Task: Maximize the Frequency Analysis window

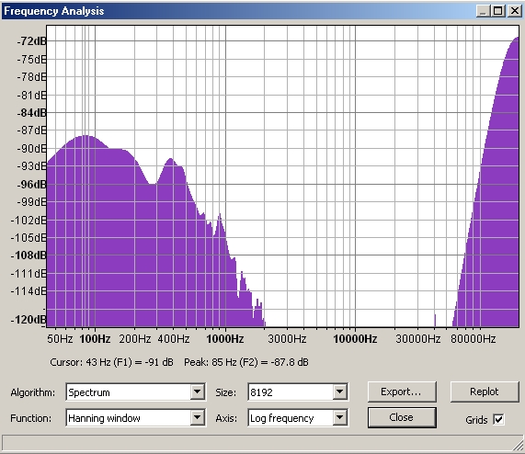Action: pyautogui.click(x=498, y=11)
